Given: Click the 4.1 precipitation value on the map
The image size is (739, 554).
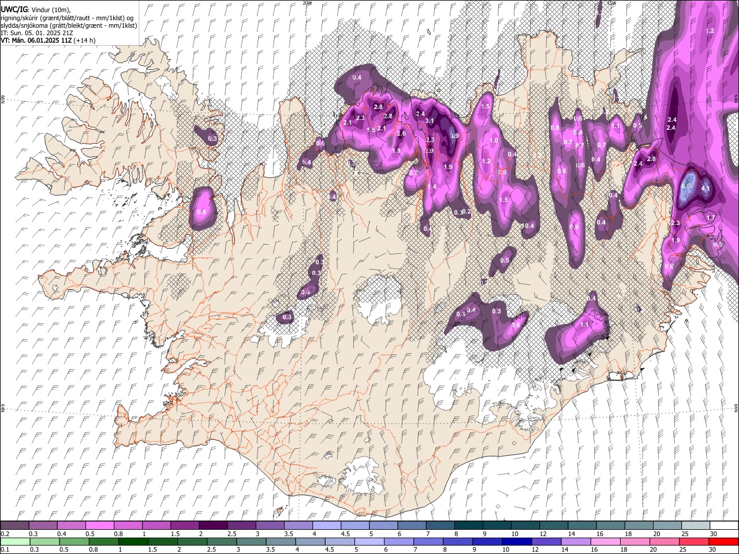Looking at the screenshot, I should click(x=706, y=188).
